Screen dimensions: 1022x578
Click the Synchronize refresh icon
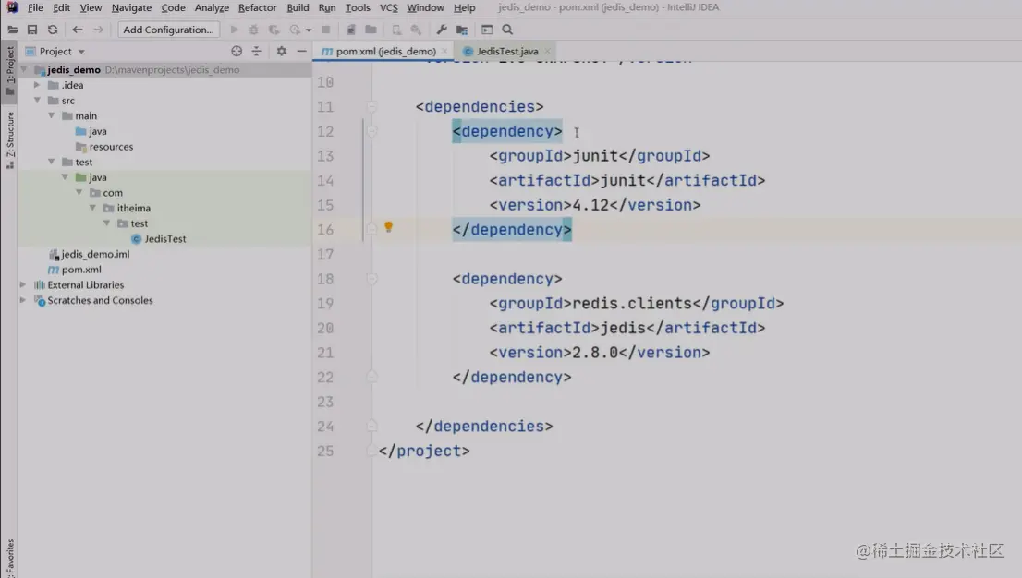point(53,30)
